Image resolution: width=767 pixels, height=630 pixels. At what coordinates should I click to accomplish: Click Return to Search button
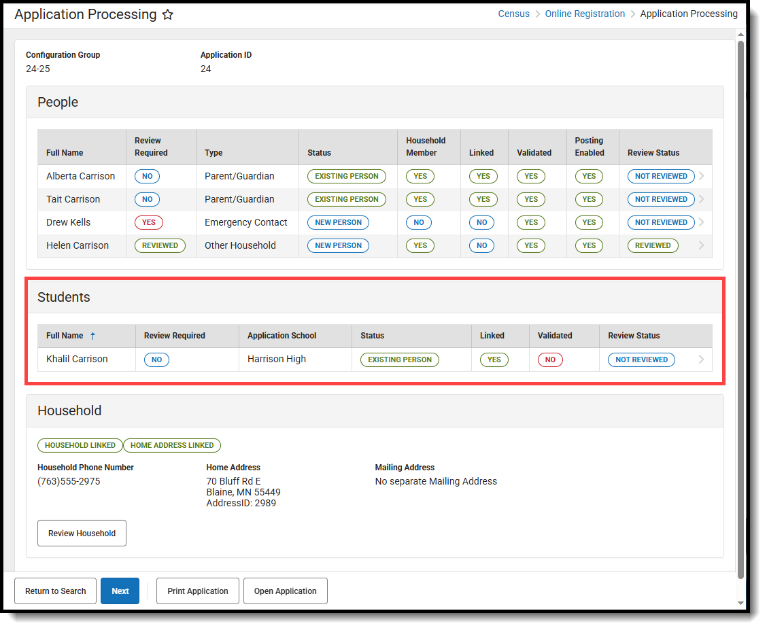click(55, 591)
